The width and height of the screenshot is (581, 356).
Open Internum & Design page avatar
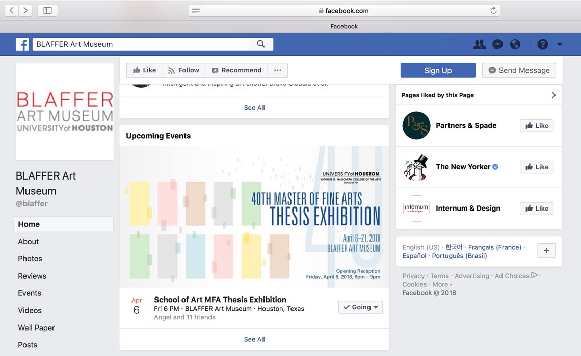(416, 209)
